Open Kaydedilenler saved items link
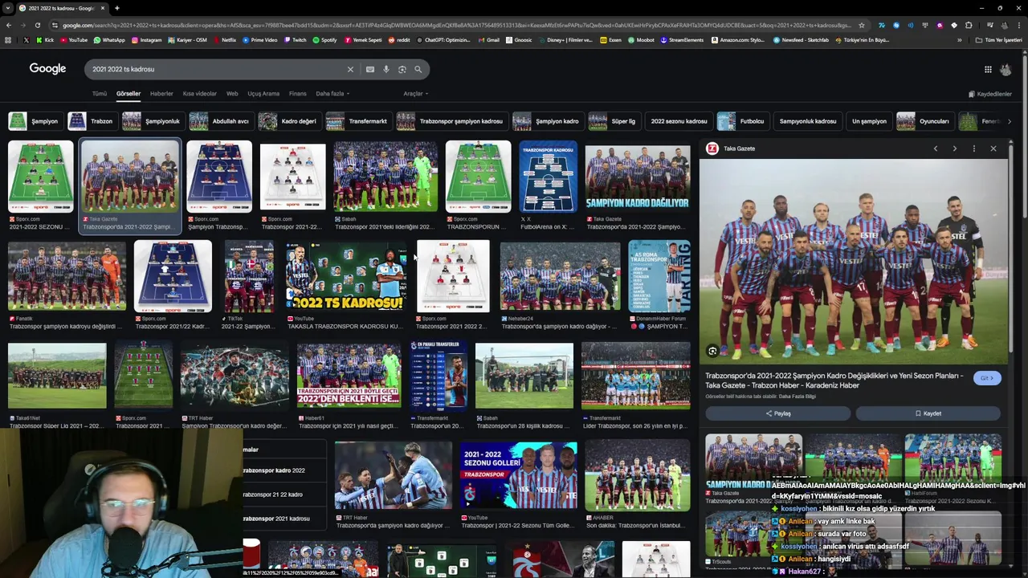The height and width of the screenshot is (578, 1028). 989,94
